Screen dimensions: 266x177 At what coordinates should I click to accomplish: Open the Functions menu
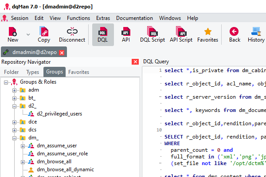coord(78,18)
